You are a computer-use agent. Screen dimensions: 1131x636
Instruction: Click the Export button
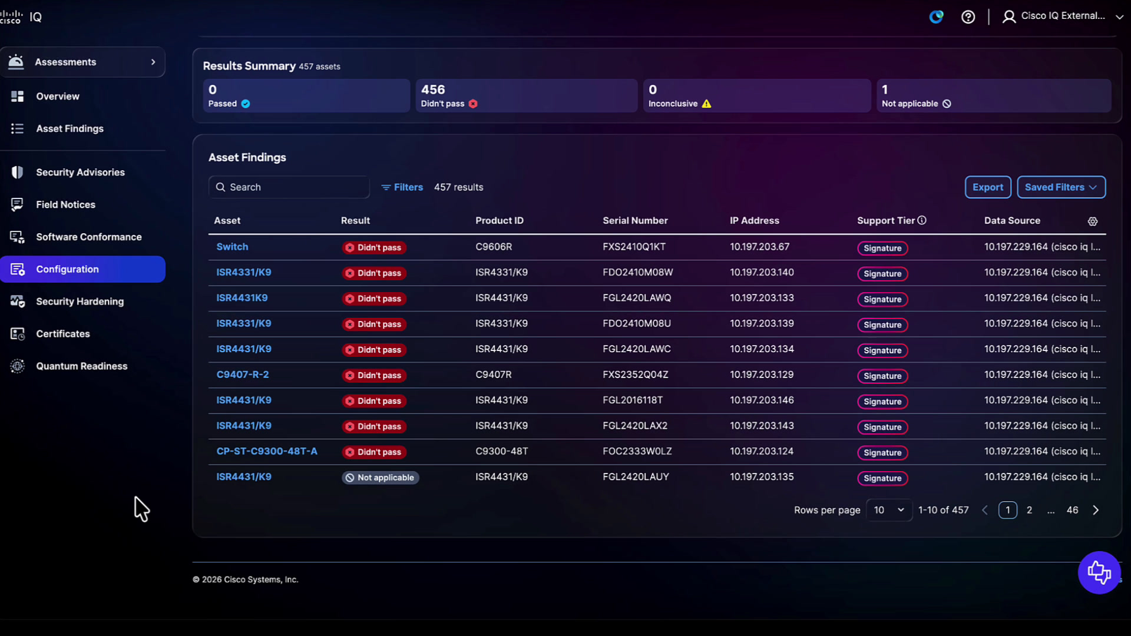click(x=988, y=187)
